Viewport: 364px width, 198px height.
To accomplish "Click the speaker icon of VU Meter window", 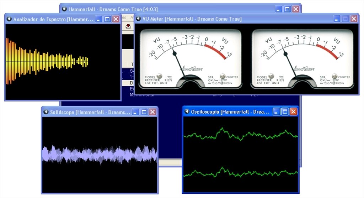I will (x=138, y=19).
